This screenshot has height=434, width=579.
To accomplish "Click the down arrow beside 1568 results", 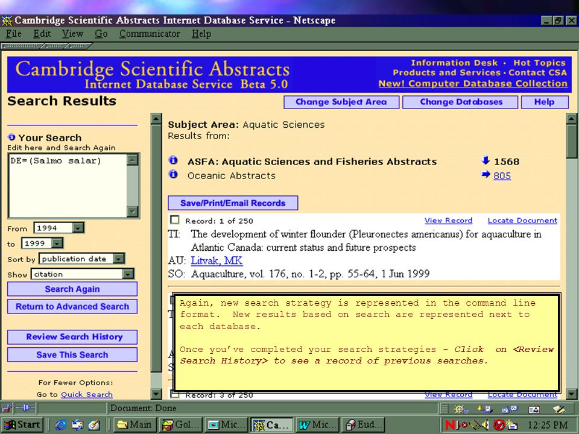I will 486,160.
